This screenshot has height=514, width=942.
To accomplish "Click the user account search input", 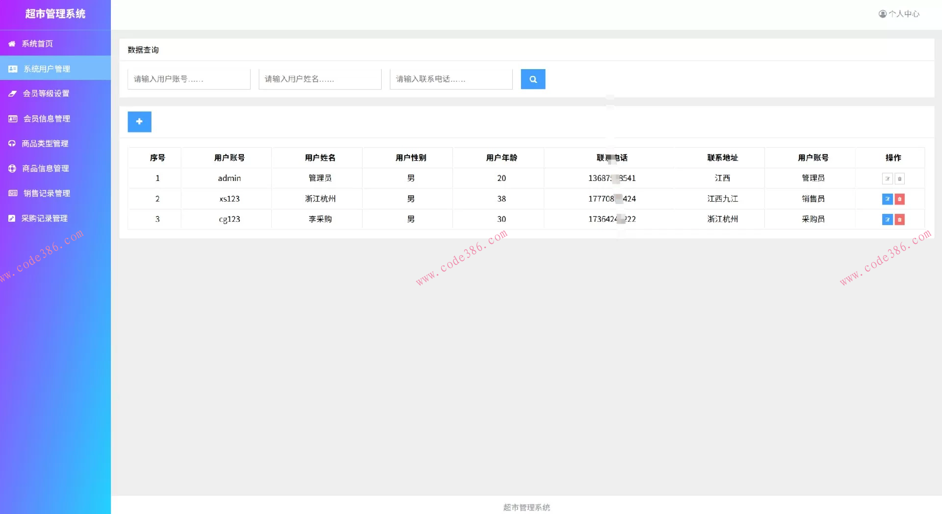I will tap(189, 78).
